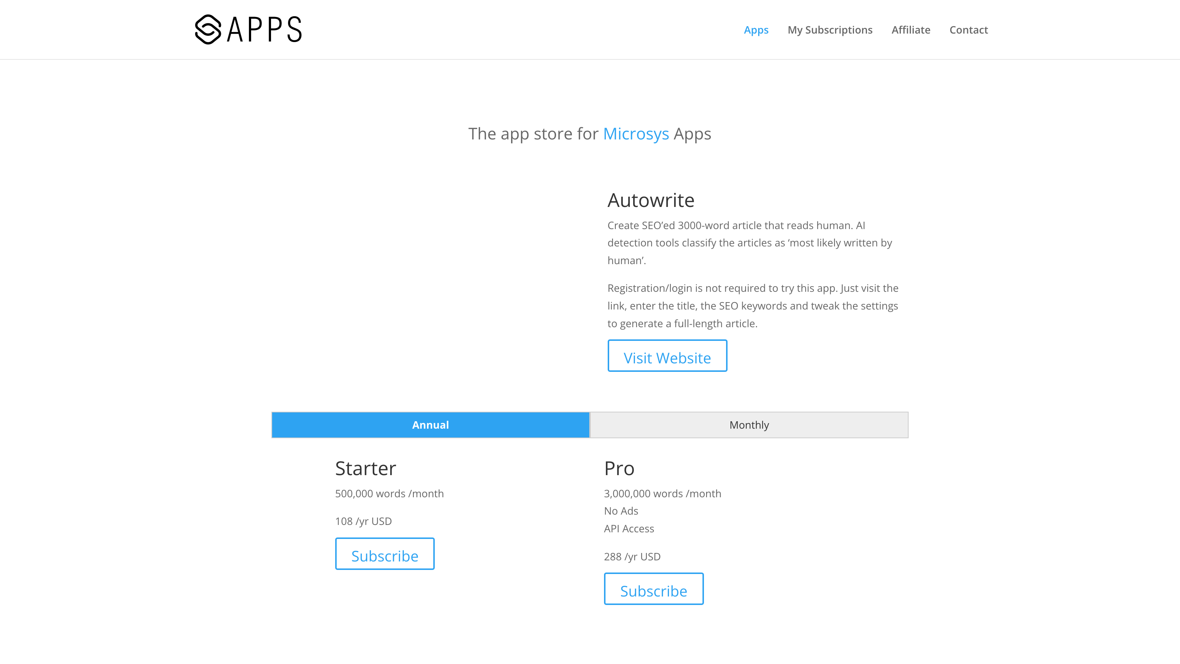Navigate to Apps menu item
The image size is (1180, 664).
[x=757, y=30]
